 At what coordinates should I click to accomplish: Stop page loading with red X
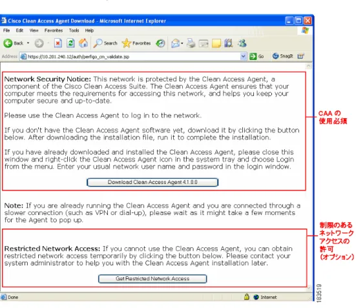point(58,43)
